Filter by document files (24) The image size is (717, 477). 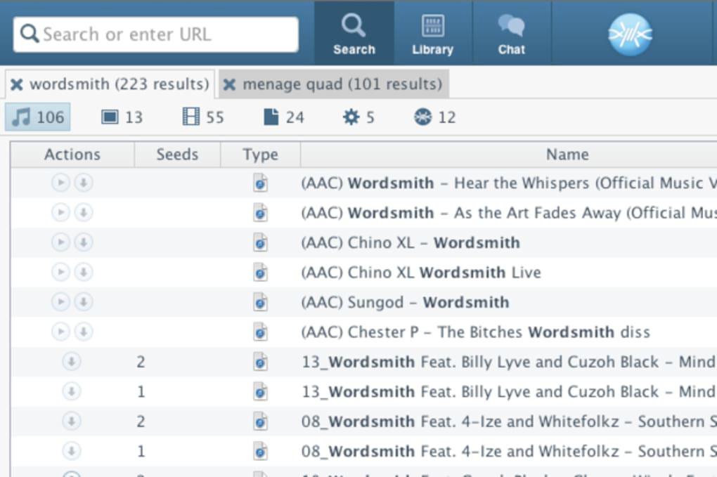coord(283,117)
